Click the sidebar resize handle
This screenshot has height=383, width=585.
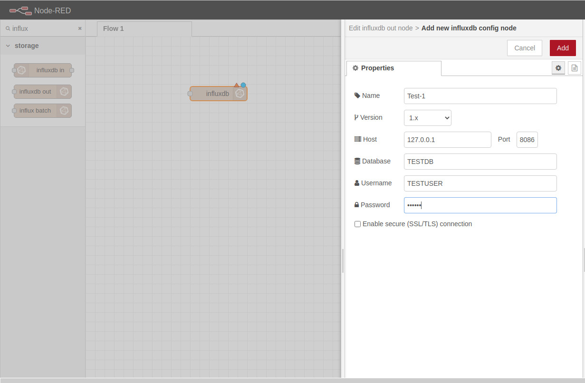[343, 260]
